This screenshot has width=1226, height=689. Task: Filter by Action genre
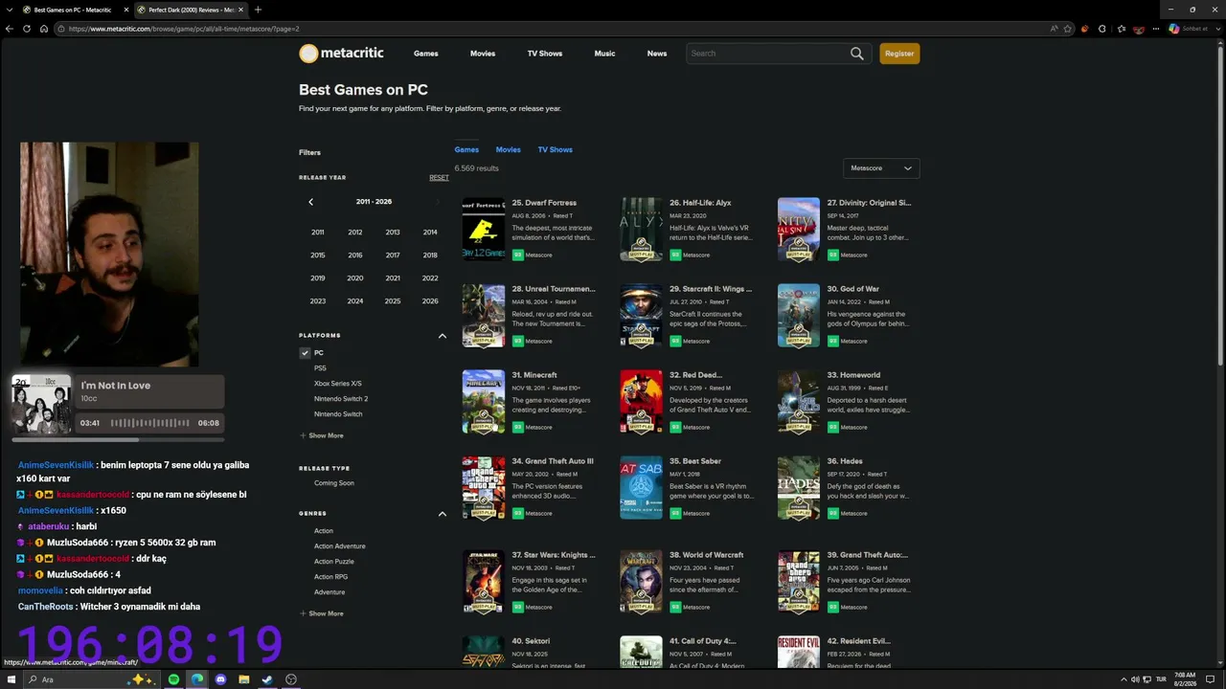324,531
